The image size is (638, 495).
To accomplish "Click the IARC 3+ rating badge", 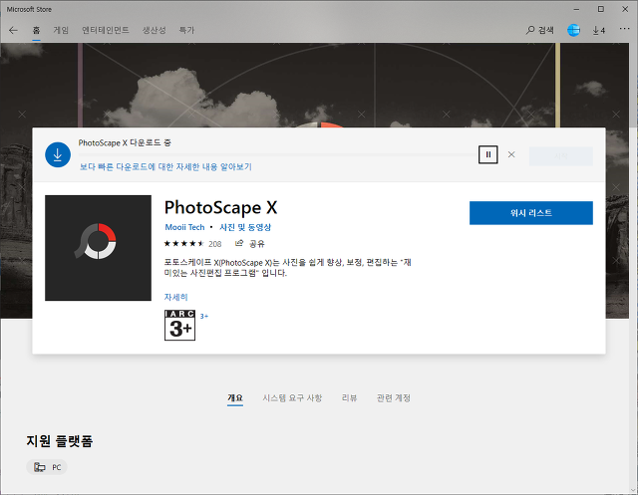I will [x=179, y=325].
